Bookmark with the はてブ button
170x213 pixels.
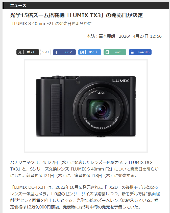(89, 52)
